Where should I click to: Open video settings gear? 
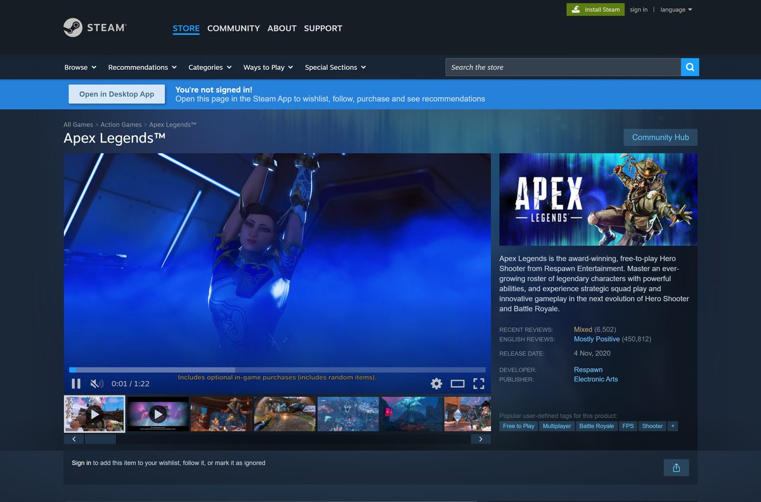[436, 383]
